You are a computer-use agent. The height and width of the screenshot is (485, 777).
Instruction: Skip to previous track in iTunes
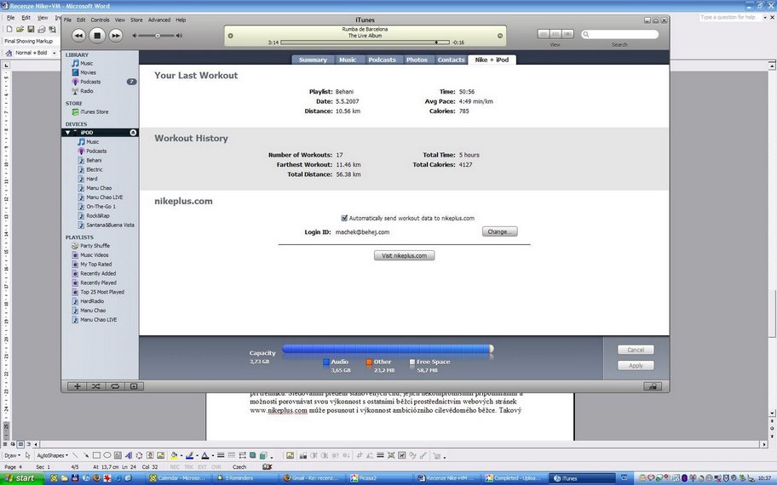(78, 35)
